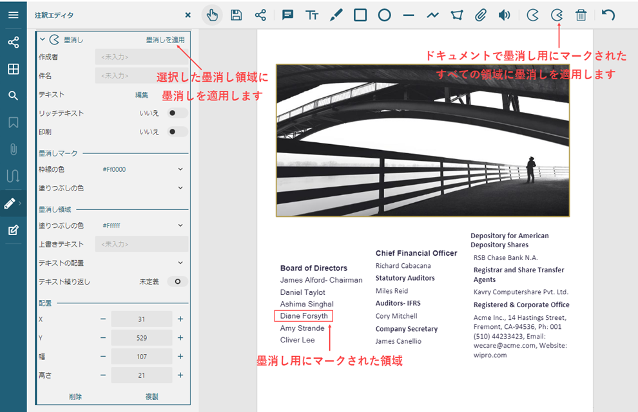Select the square annotation tool
Screen dimensions: 638x412
tap(360, 15)
